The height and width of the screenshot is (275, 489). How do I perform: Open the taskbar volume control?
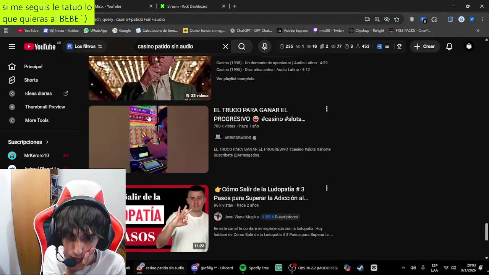pos(453,268)
